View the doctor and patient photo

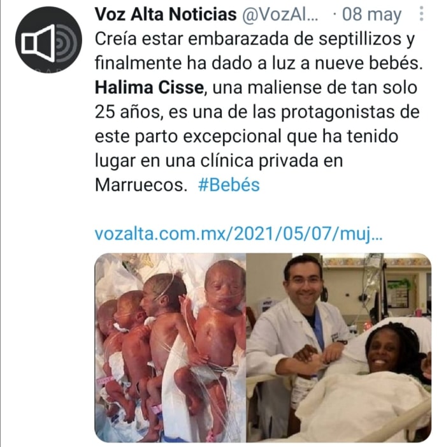pyautogui.click(x=338, y=348)
